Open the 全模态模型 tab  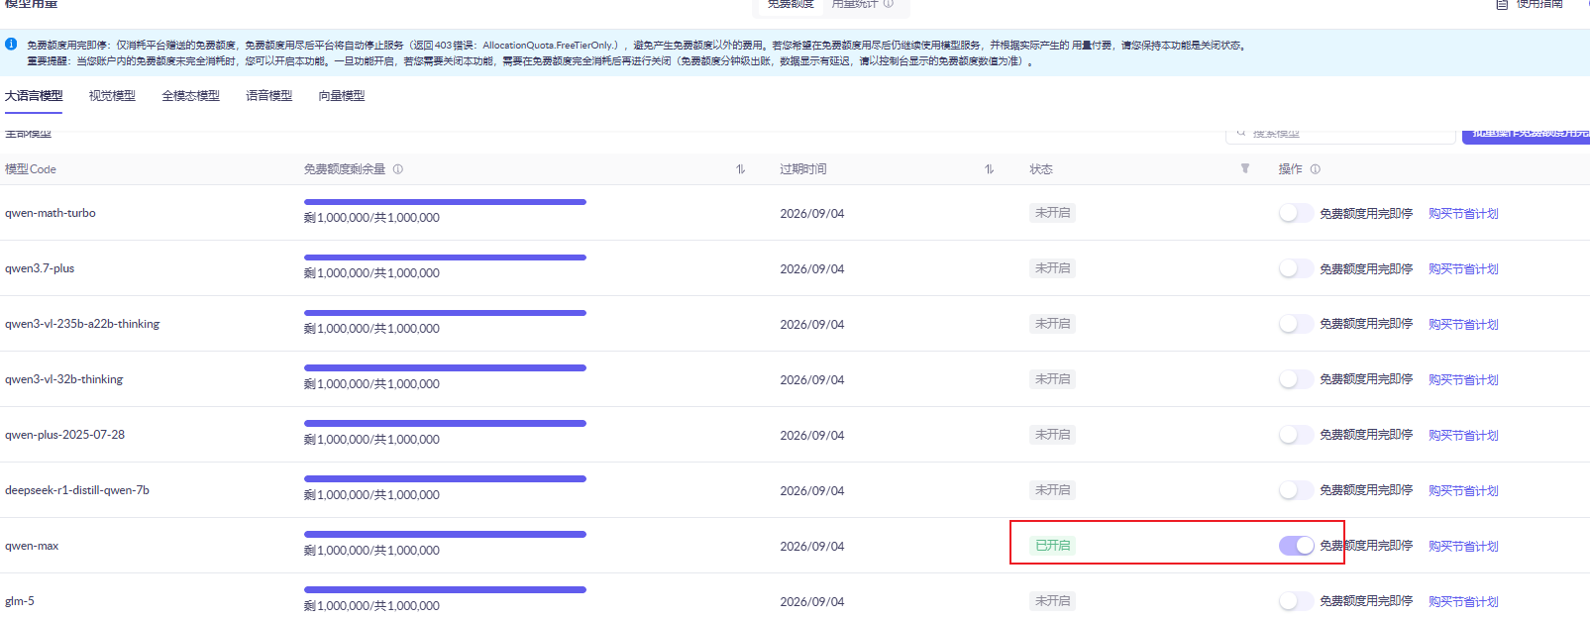(191, 96)
